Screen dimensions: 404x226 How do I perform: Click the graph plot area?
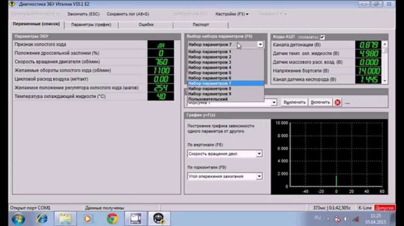point(336,155)
